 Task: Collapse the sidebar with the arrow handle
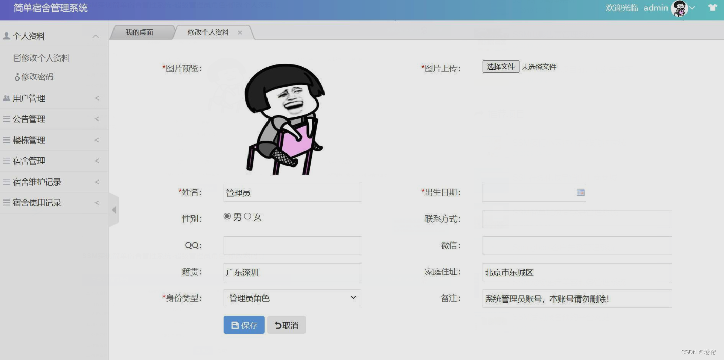pyautogui.click(x=114, y=210)
